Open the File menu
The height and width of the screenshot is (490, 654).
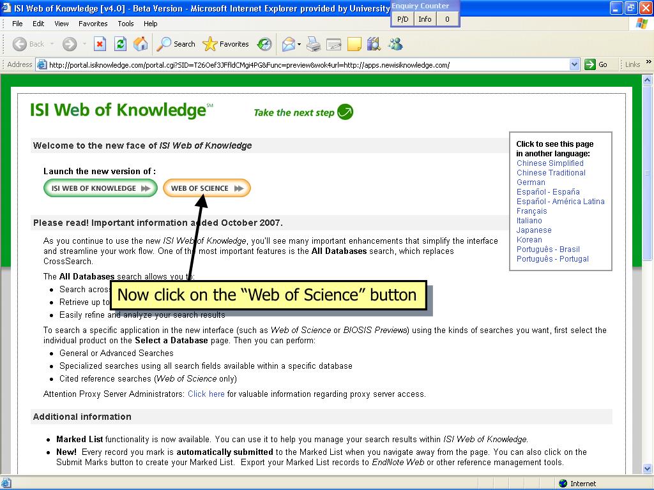coord(17,24)
